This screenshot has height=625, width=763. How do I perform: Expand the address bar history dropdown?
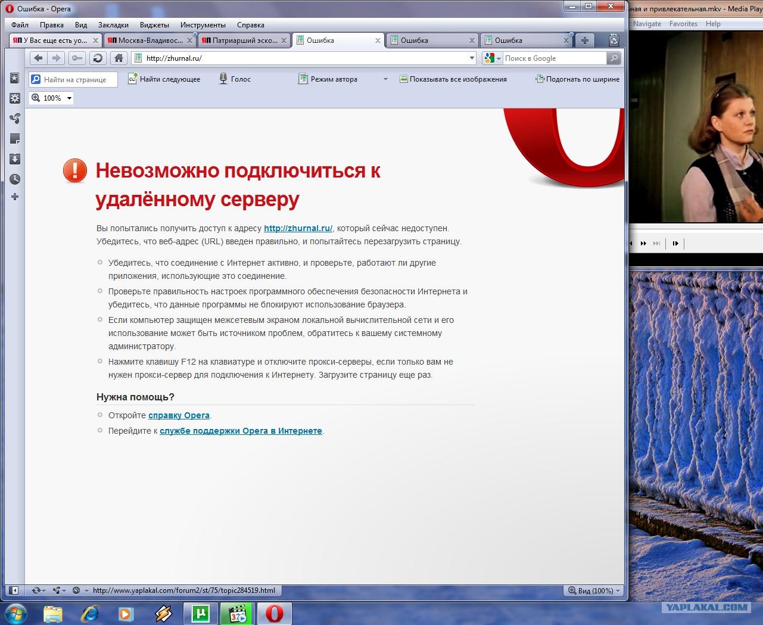(x=472, y=58)
